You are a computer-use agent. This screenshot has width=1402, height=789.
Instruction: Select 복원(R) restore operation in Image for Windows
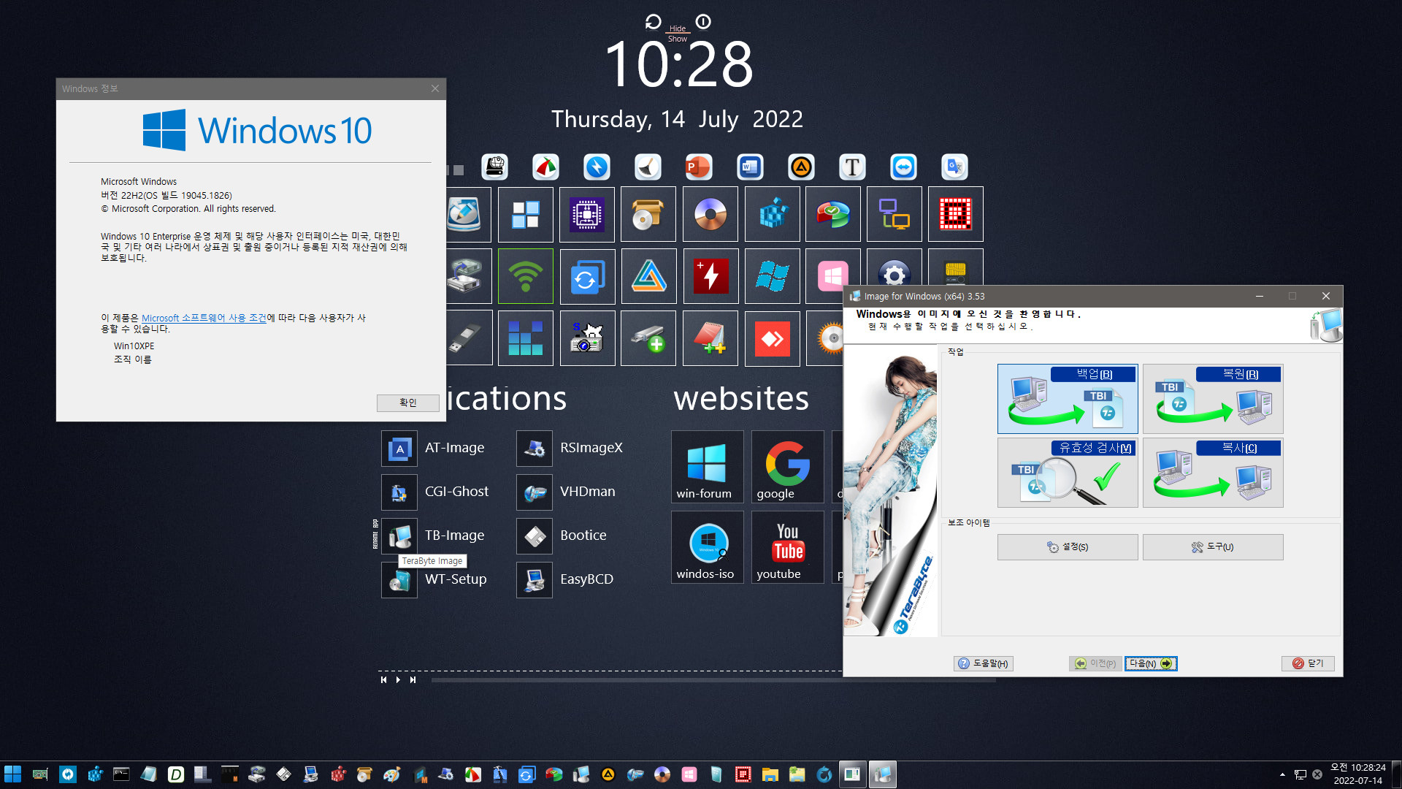click(1213, 399)
